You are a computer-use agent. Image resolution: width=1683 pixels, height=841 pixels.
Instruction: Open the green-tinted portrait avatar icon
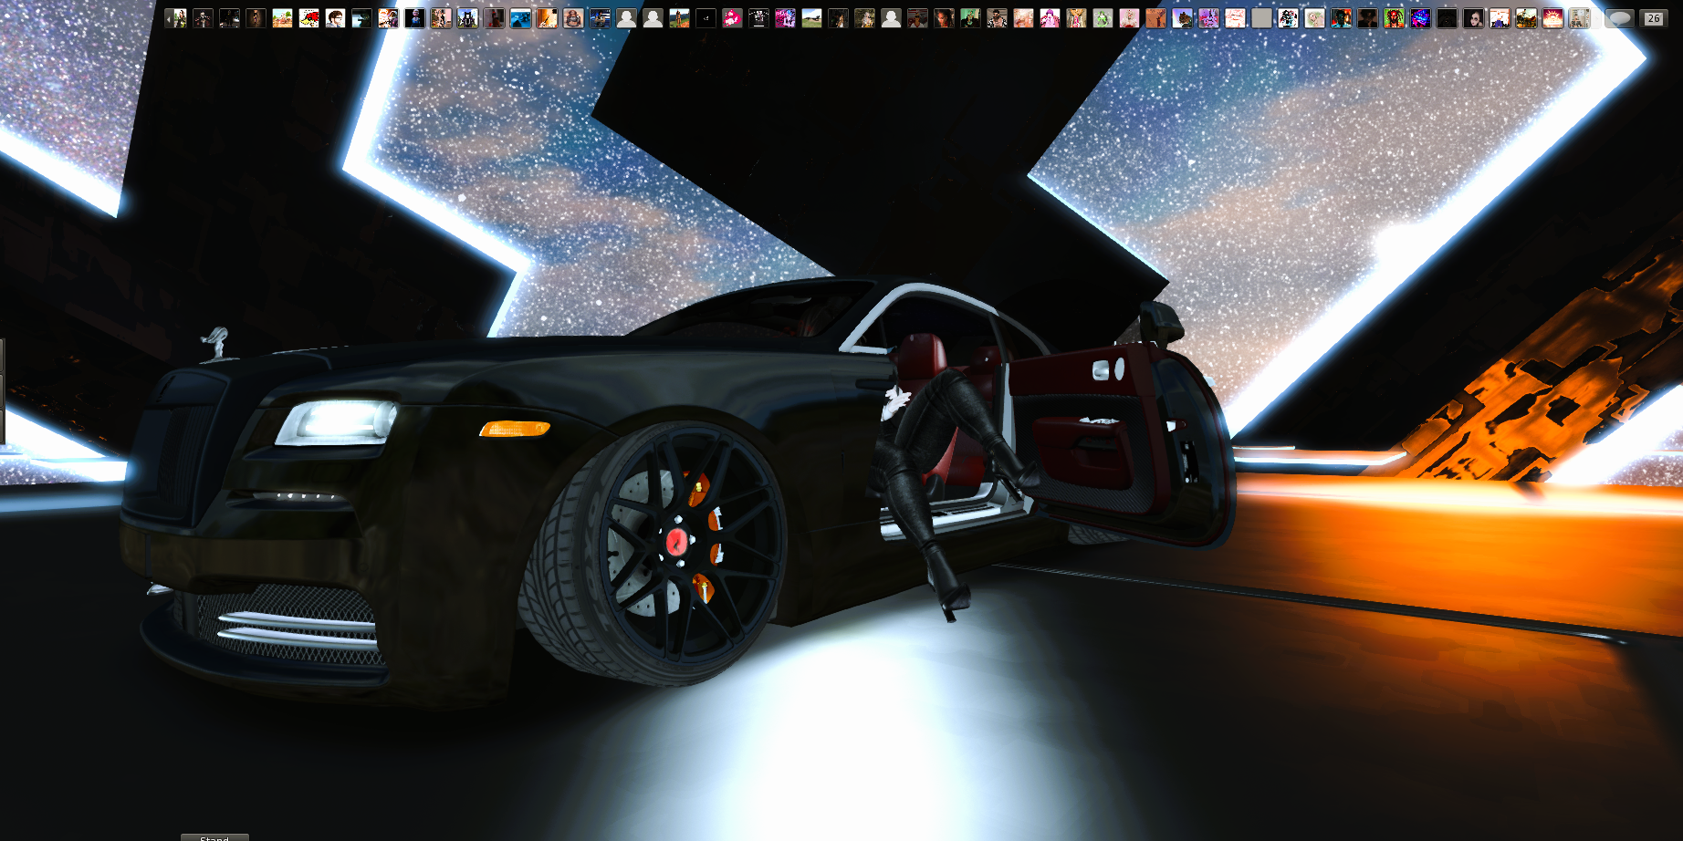tap(970, 18)
